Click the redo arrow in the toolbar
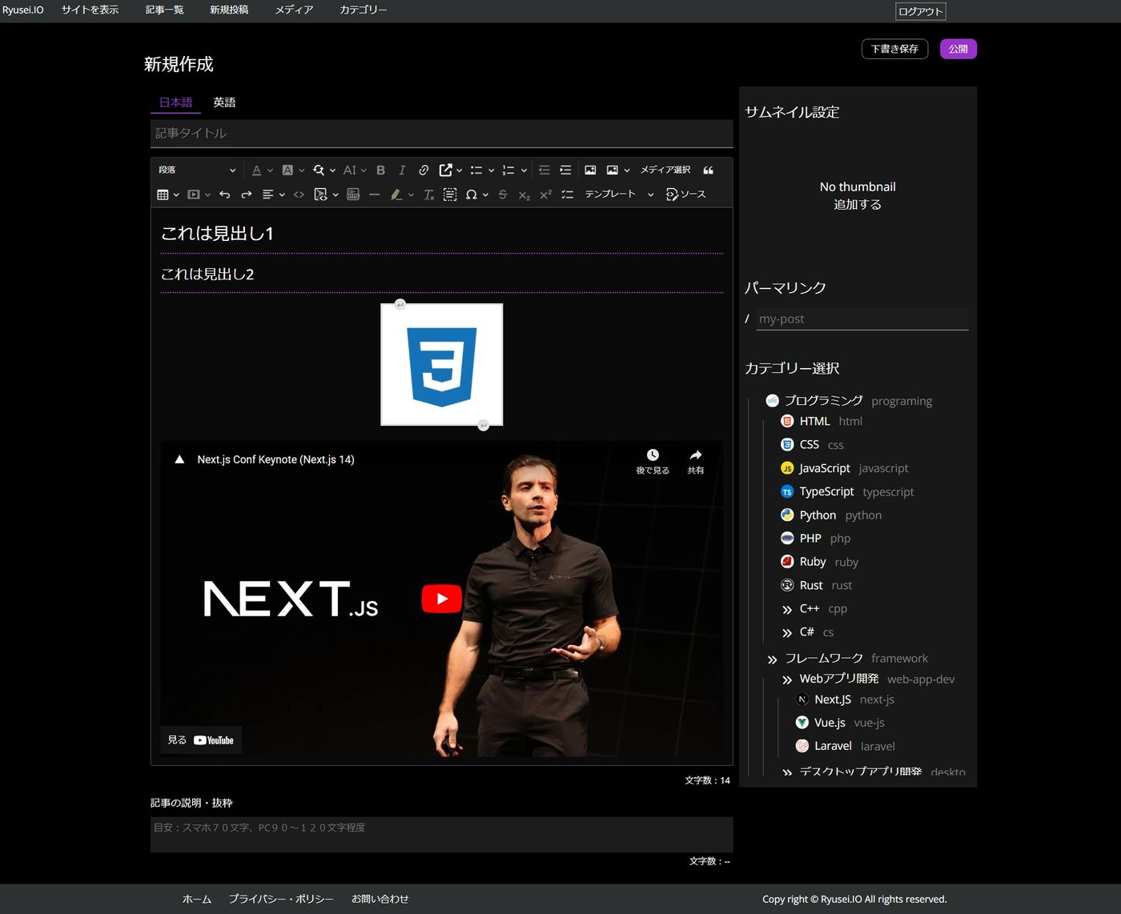1121x914 pixels. (x=247, y=194)
